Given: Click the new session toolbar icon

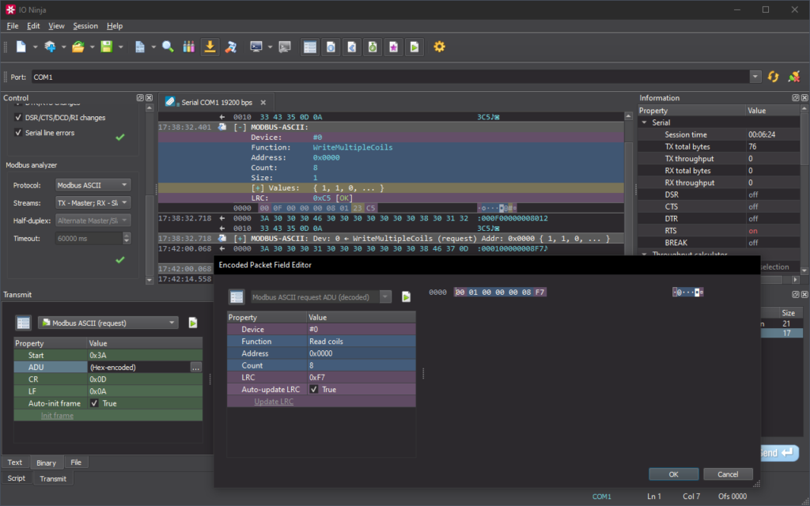Looking at the screenshot, I should click(x=21, y=47).
